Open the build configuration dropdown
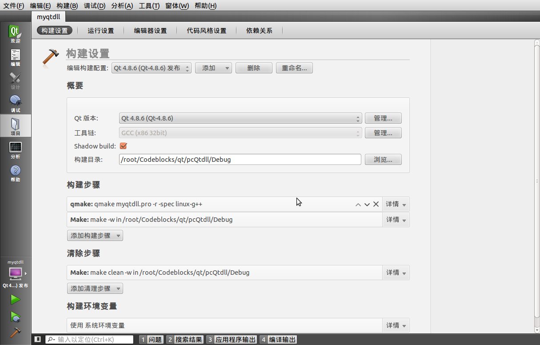This screenshot has height=345, width=540. 152,68
